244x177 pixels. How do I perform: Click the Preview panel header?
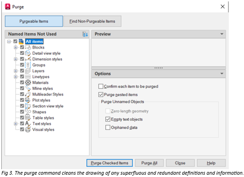coord(158,34)
